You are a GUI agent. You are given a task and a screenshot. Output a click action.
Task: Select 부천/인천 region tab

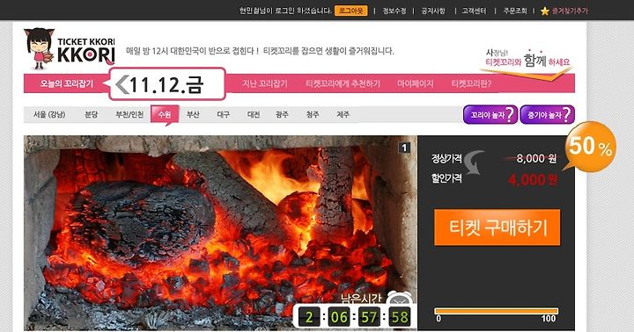[x=129, y=114]
